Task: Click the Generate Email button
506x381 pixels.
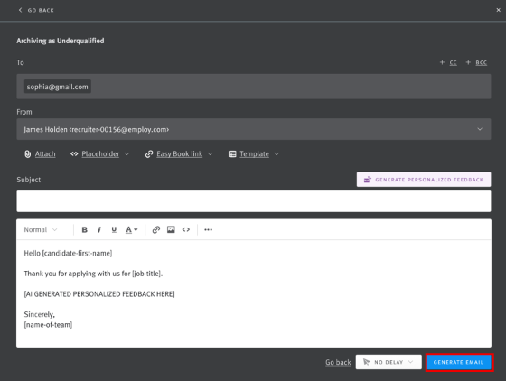Action: pos(459,362)
